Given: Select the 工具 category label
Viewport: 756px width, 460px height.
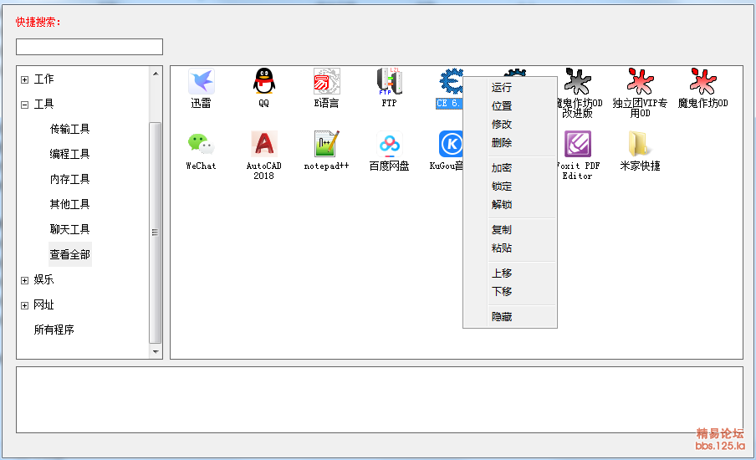Looking at the screenshot, I should 43,104.
